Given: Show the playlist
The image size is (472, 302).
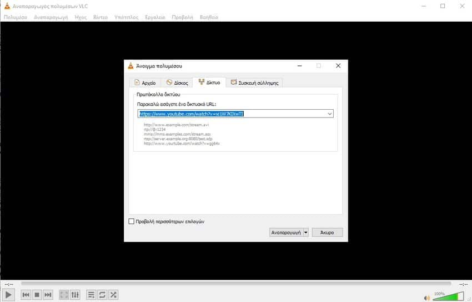Looking at the screenshot, I should (91, 295).
